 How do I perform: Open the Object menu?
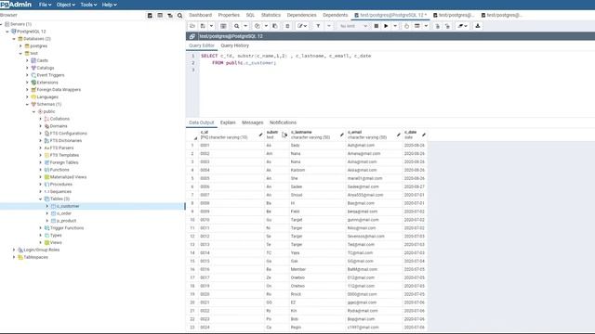click(66, 5)
